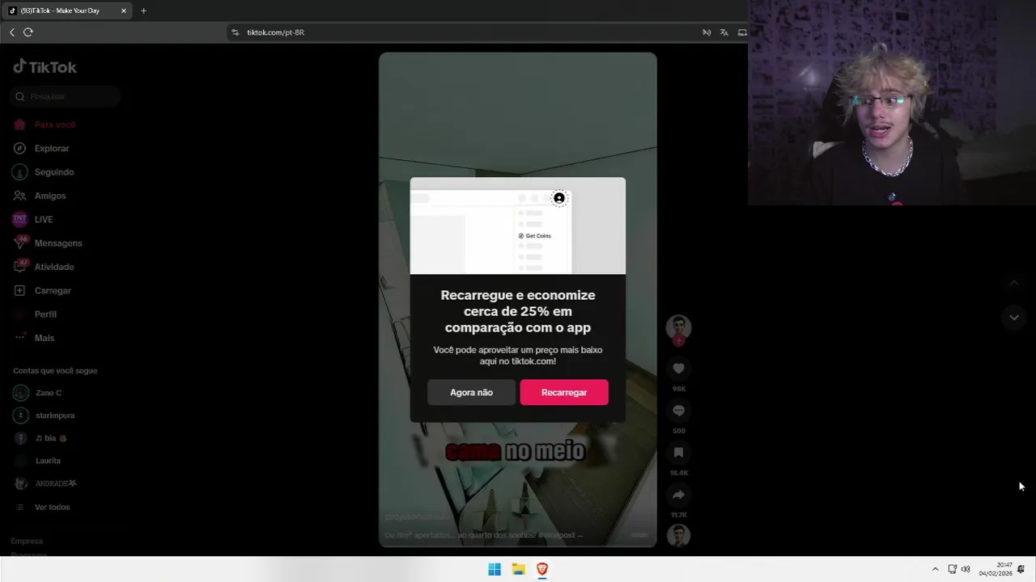Open the sound disc avatar below share
Viewport: 1036px width, 582px height.
(678, 535)
